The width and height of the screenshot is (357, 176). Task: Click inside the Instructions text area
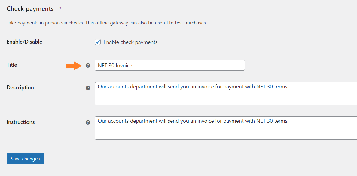tap(226, 128)
